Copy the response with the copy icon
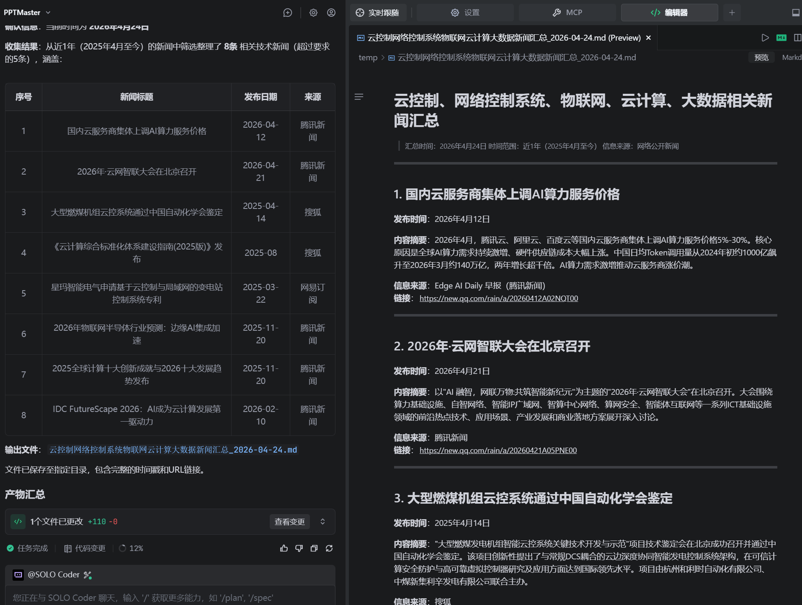 [x=314, y=548]
